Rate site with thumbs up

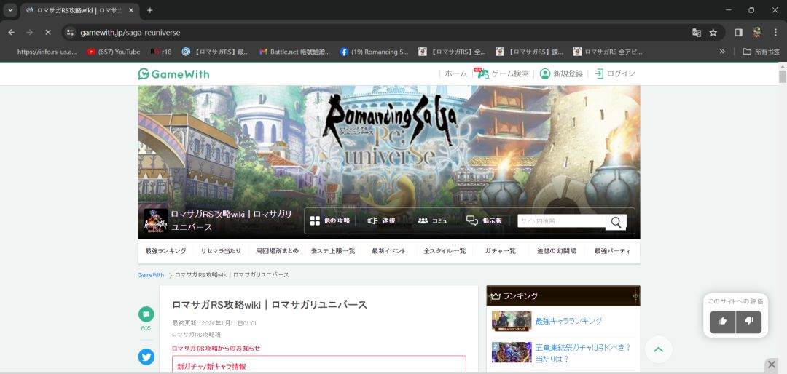pos(723,322)
